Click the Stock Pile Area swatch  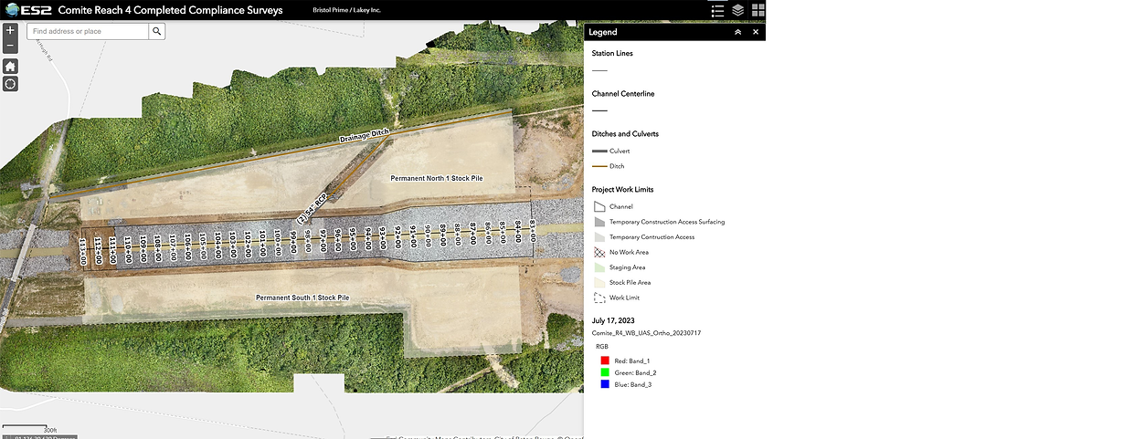(599, 283)
